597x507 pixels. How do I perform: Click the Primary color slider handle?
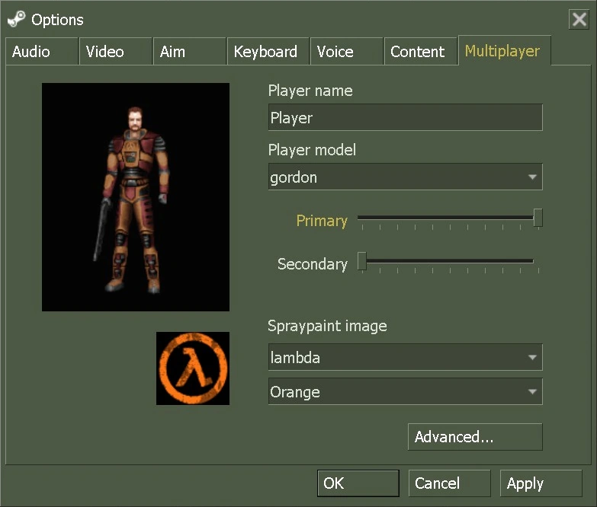[x=538, y=218]
